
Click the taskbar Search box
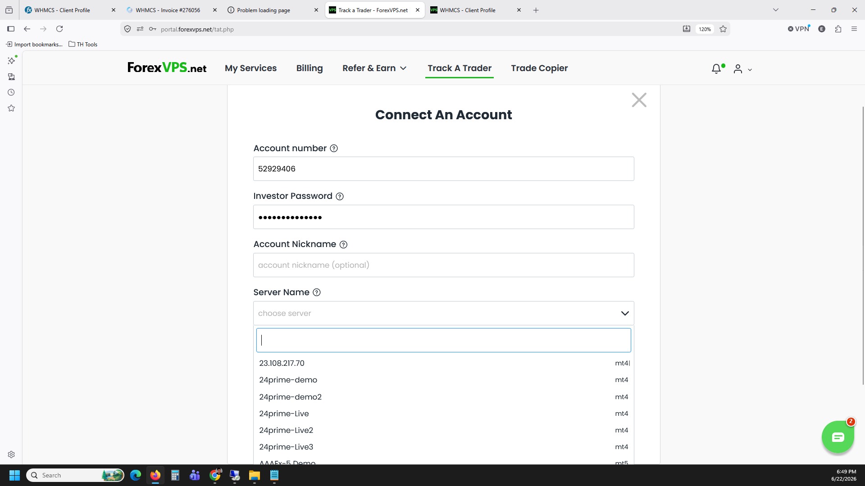point(75,475)
